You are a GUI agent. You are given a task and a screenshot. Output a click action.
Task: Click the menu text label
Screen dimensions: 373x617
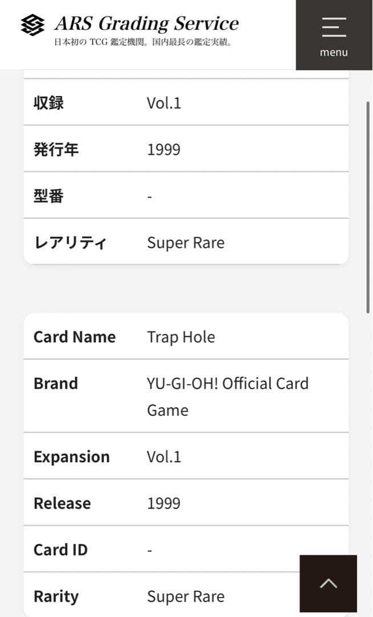[x=334, y=53]
